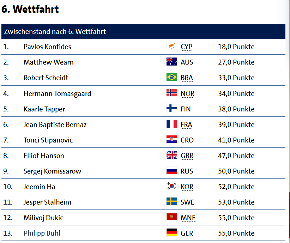Click the Russia flag icon
290x243 pixels.
click(x=172, y=170)
